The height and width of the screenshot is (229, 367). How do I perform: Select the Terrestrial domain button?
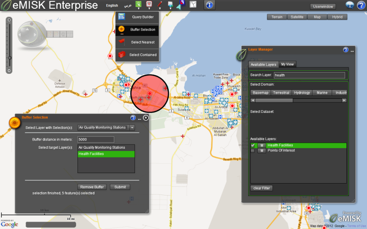click(x=281, y=93)
